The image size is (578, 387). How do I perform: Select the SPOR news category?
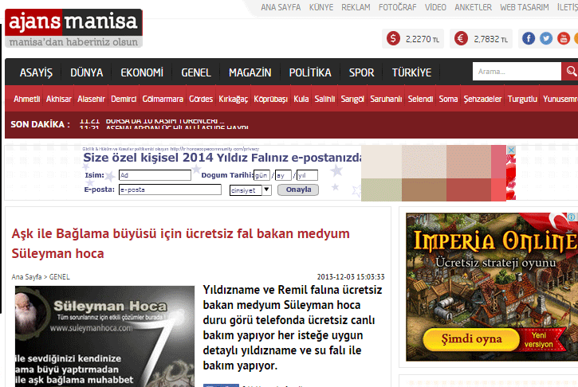pos(362,72)
